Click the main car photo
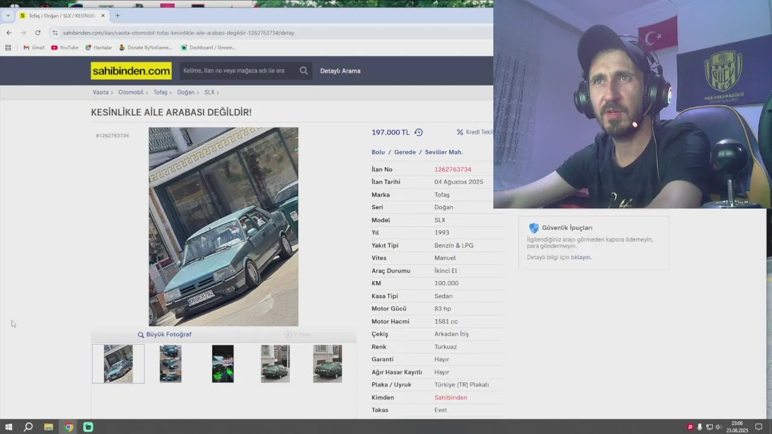Viewport: 772px width, 434px height. click(223, 227)
